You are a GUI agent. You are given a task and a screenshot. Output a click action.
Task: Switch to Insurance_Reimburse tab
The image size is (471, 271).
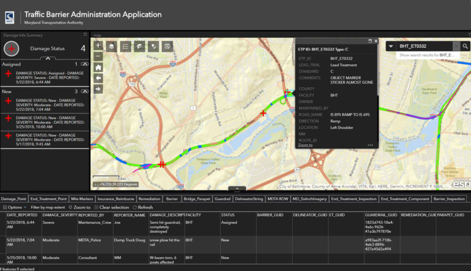tap(115, 199)
